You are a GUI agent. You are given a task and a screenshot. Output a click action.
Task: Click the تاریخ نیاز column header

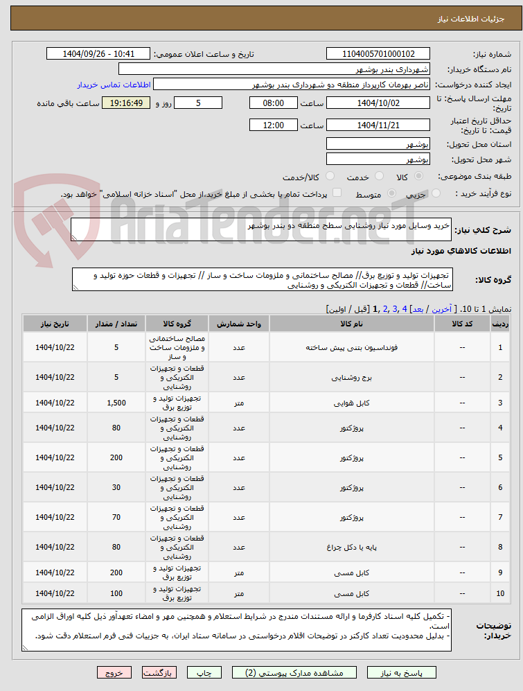[55, 324]
